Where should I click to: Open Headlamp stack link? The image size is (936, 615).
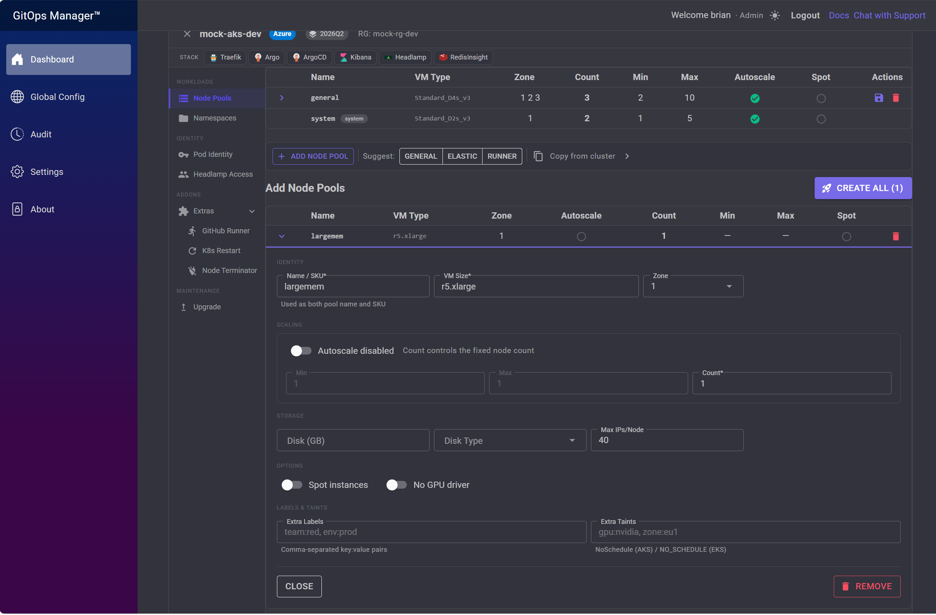click(x=405, y=57)
